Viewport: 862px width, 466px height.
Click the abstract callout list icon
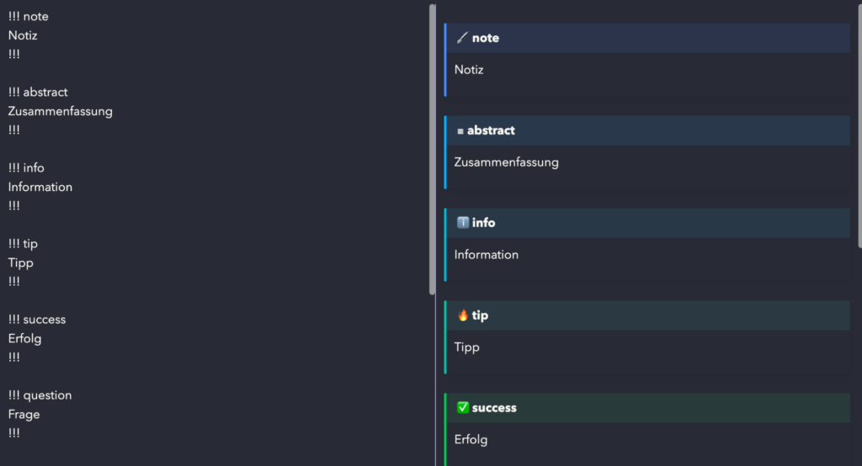460,131
